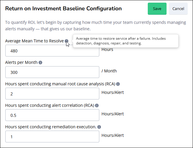Focus the Average Mean Time to Resolve field
193x148 pixels.
[x=52, y=51]
